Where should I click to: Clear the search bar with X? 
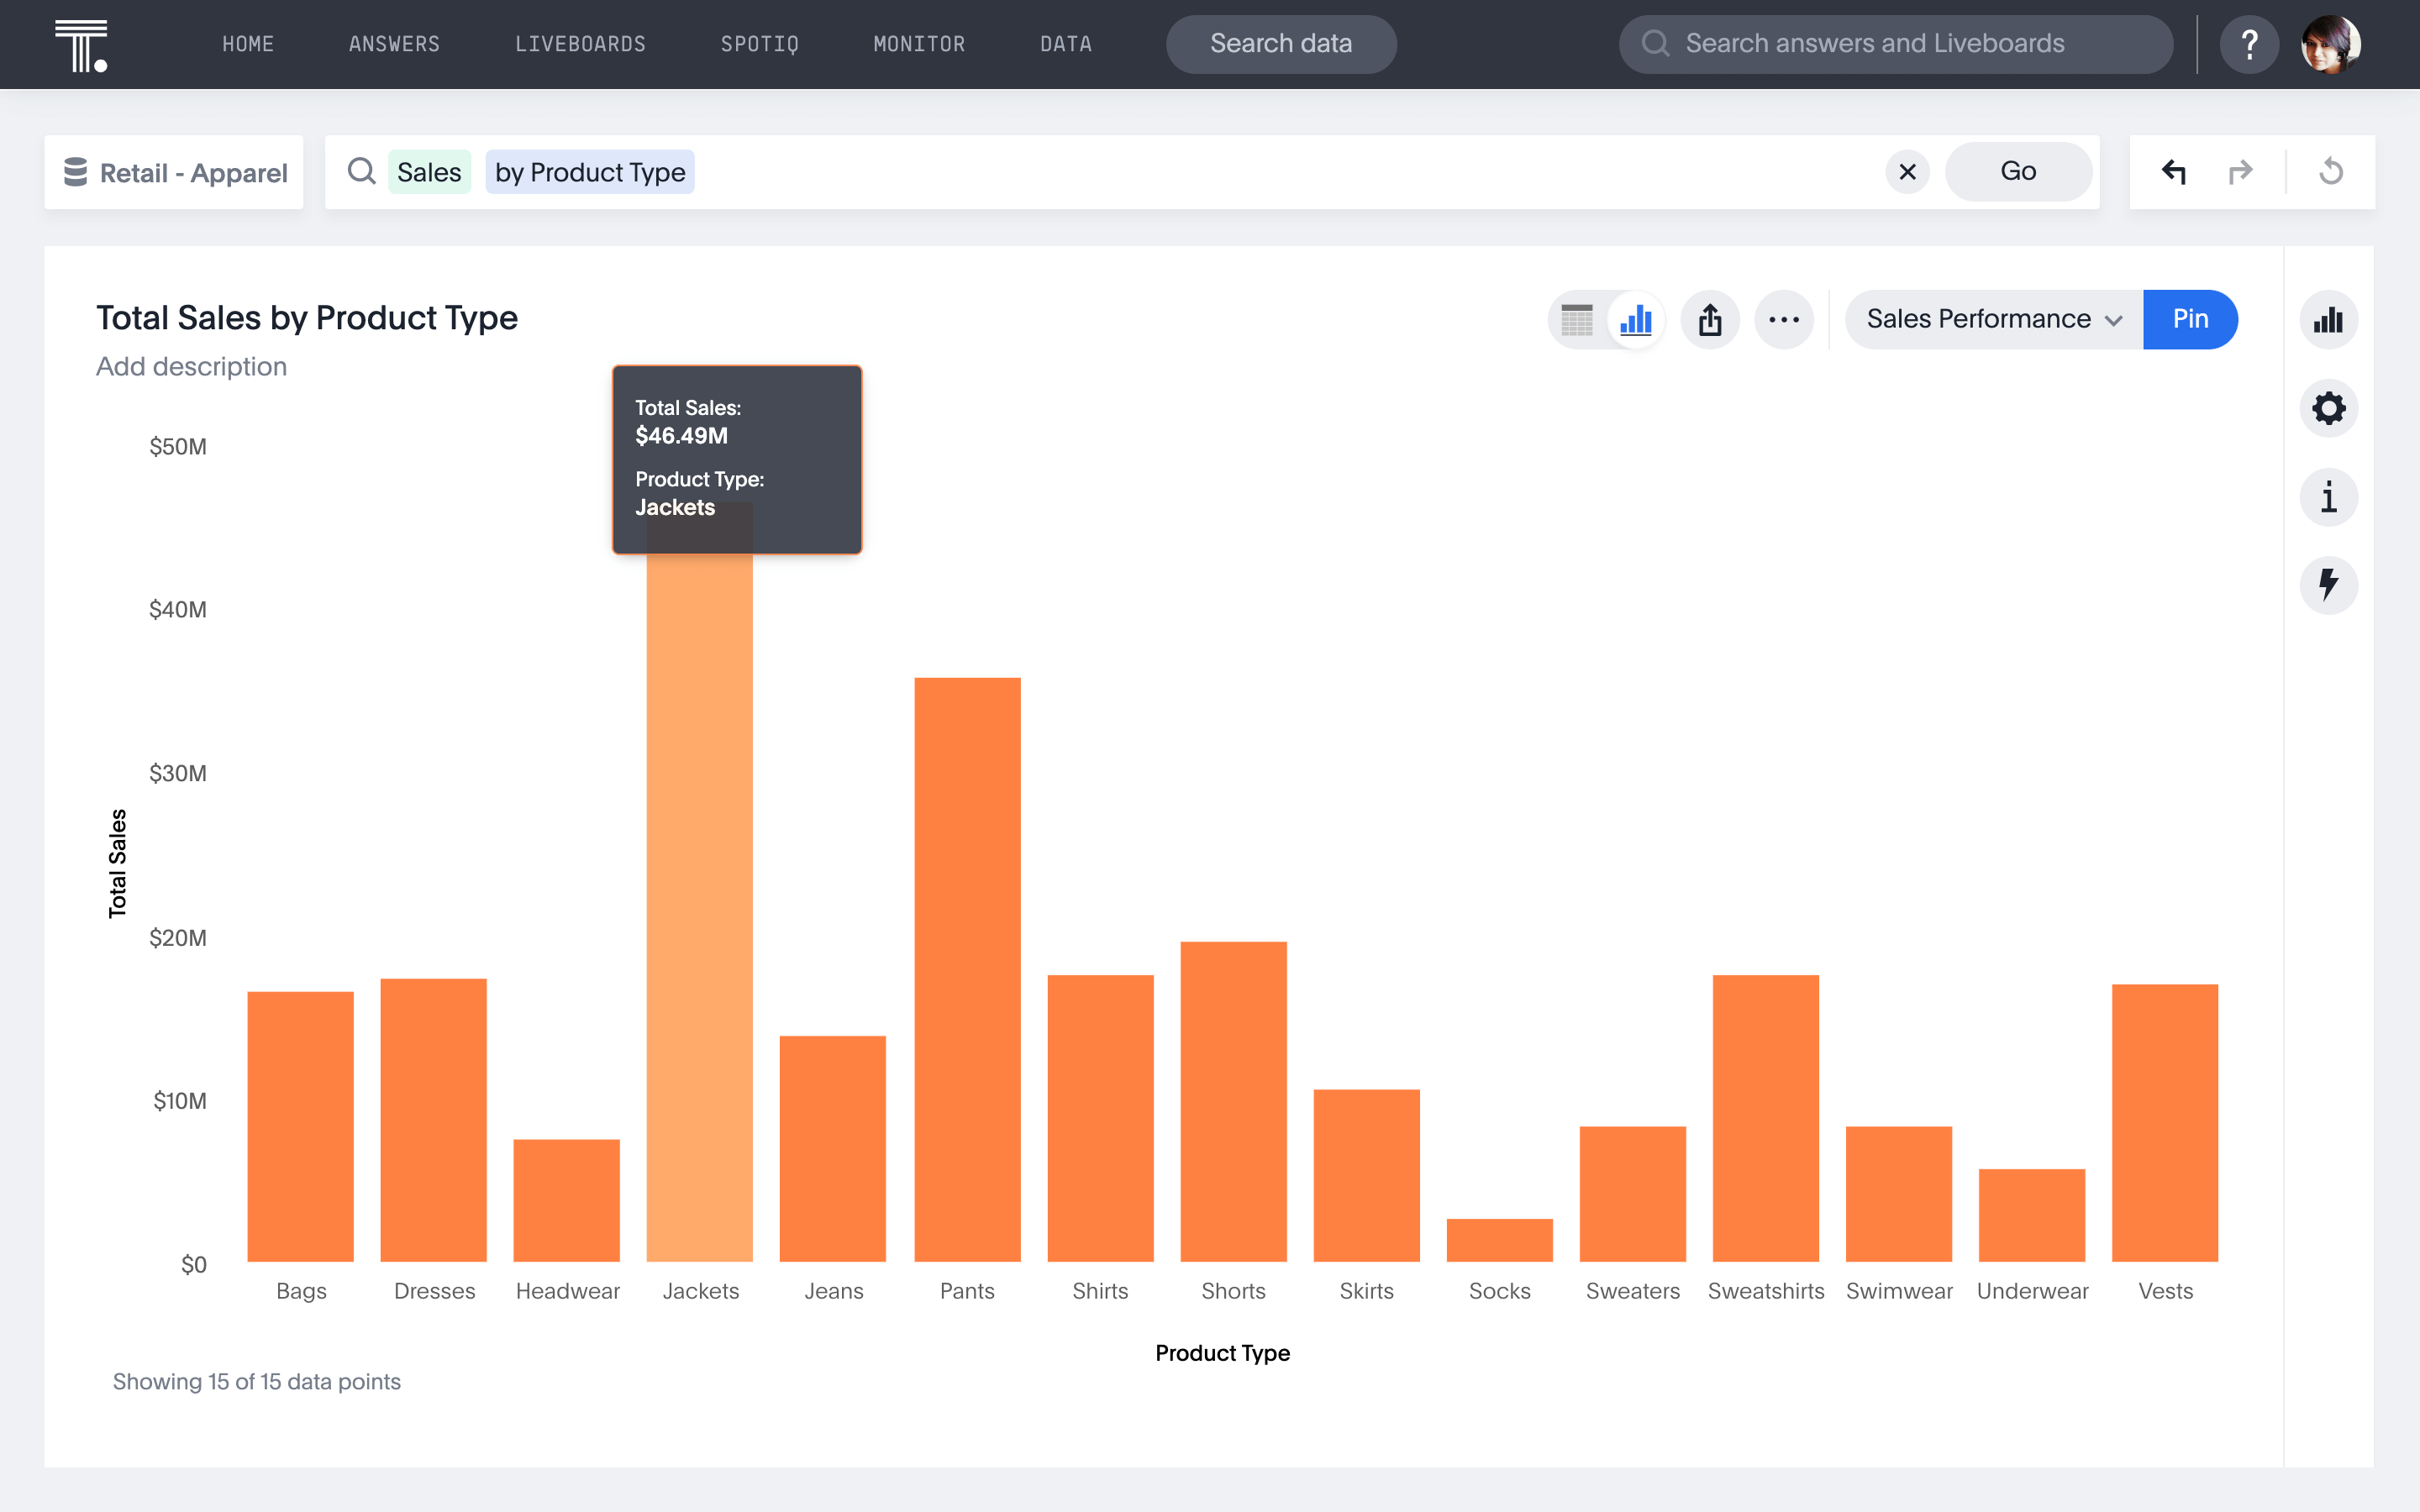coord(1907,172)
